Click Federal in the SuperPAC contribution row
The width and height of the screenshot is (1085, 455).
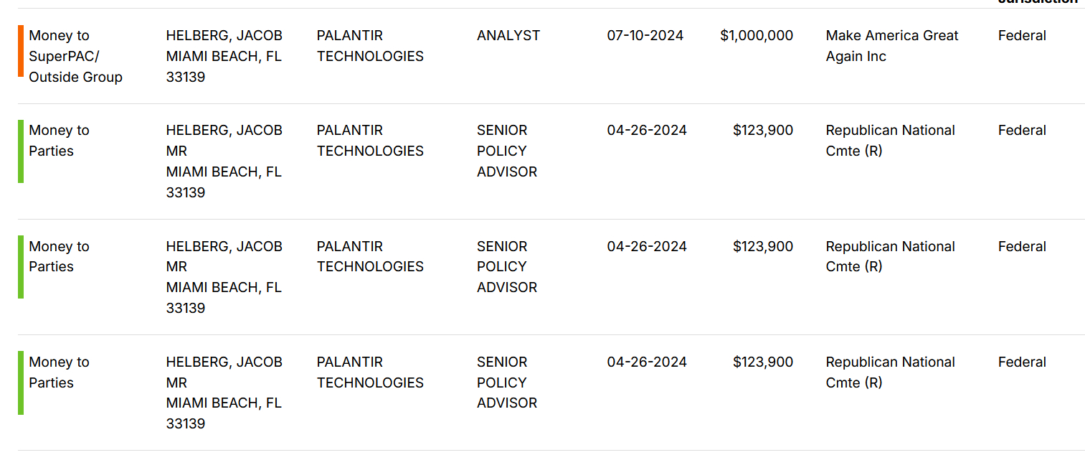point(1021,36)
